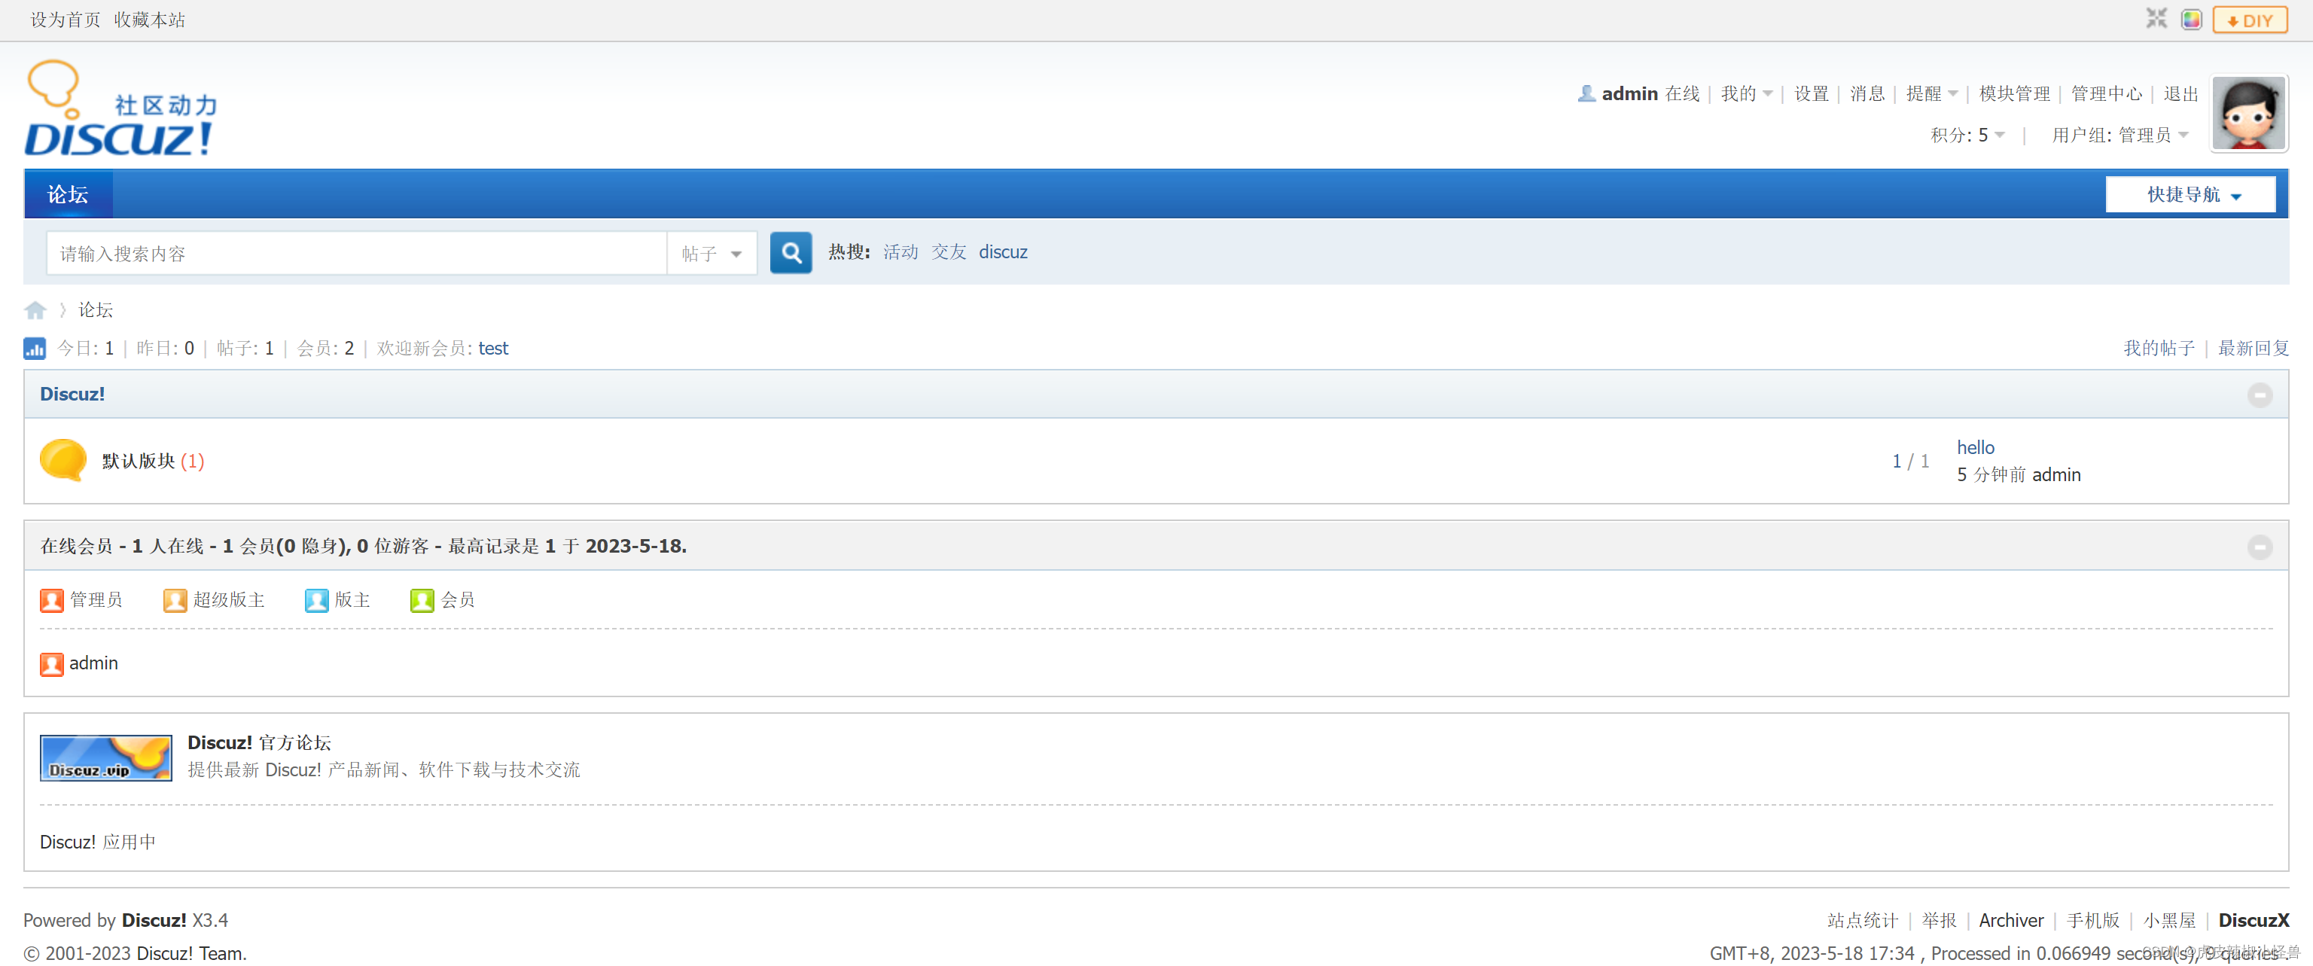
Task: Click the admin avatar image
Action: (2247, 113)
